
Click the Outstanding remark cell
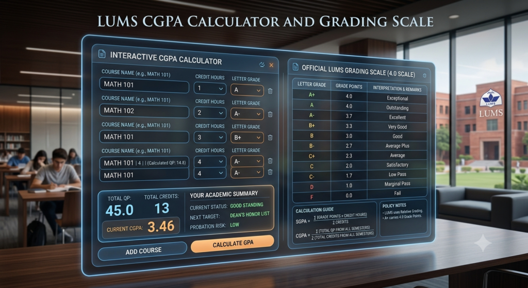(x=398, y=108)
